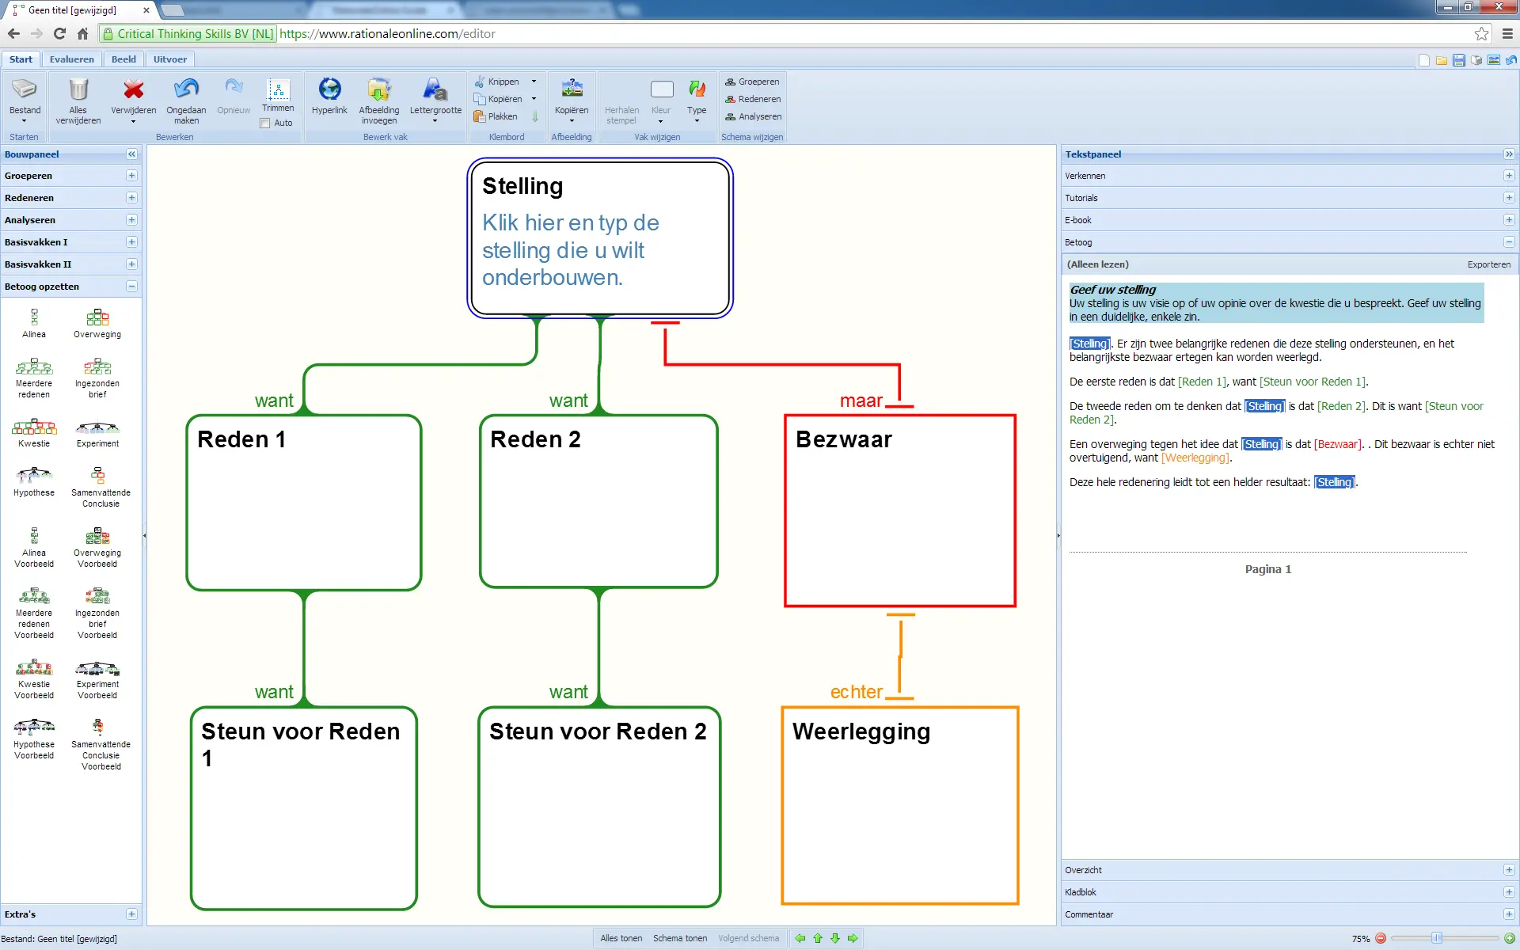This screenshot has height=950, width=1520.
Task: Click the Exporteren link
Action: (x=1488, y=264)
